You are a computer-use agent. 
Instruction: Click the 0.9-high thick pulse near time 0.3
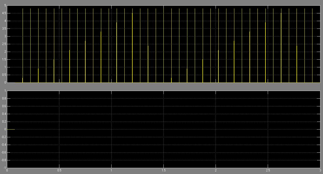(x=38, y=76)
